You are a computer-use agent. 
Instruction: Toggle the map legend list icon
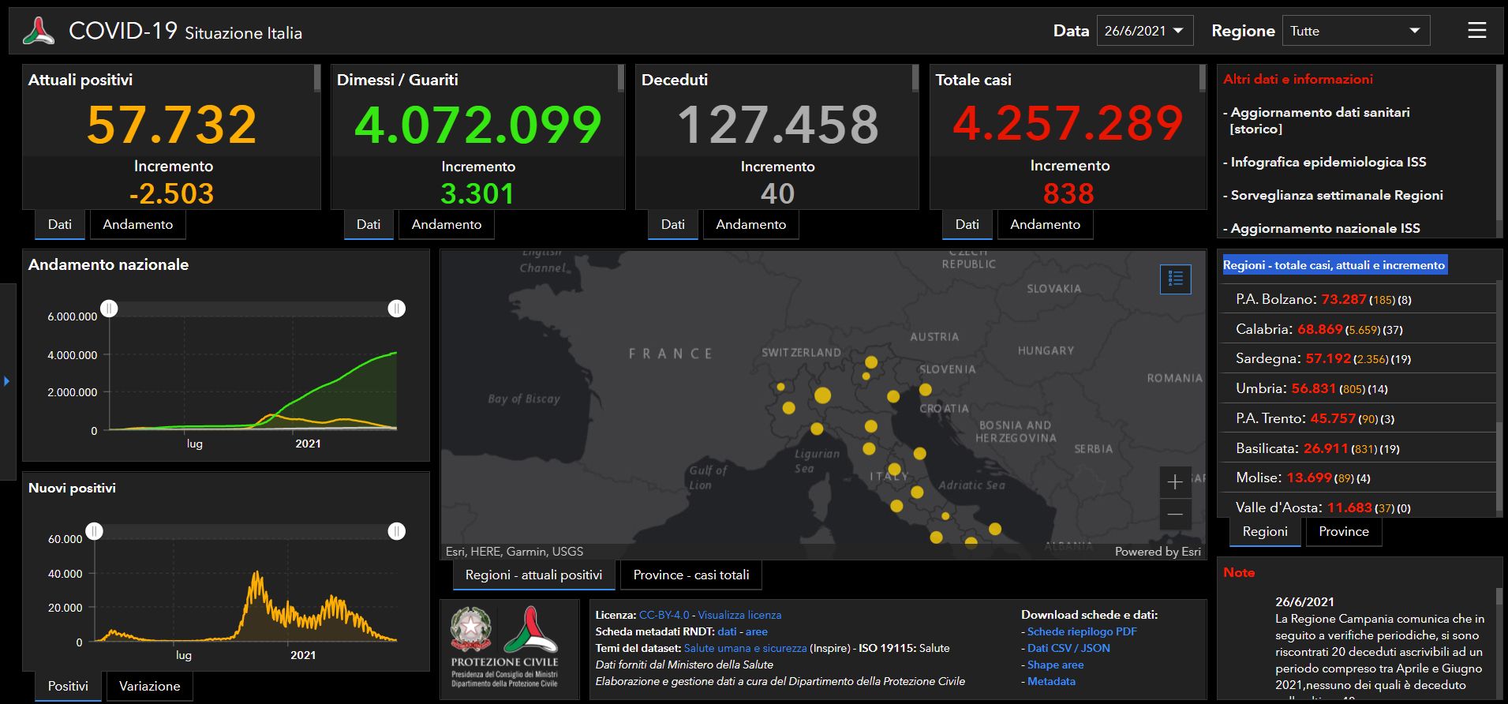coord(1175,279)
